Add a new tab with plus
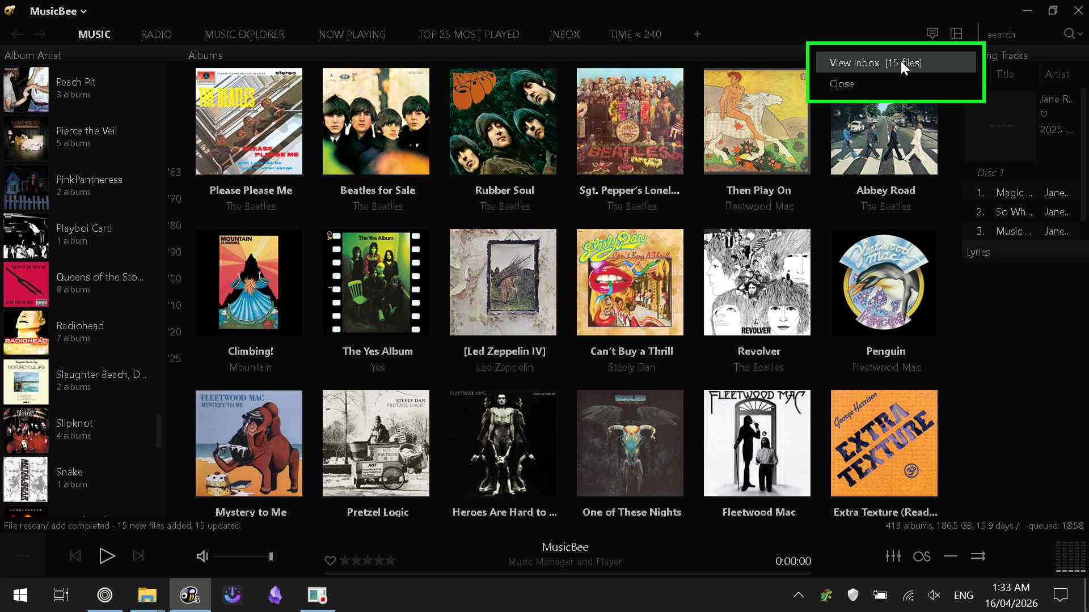 tap(697, 35)
